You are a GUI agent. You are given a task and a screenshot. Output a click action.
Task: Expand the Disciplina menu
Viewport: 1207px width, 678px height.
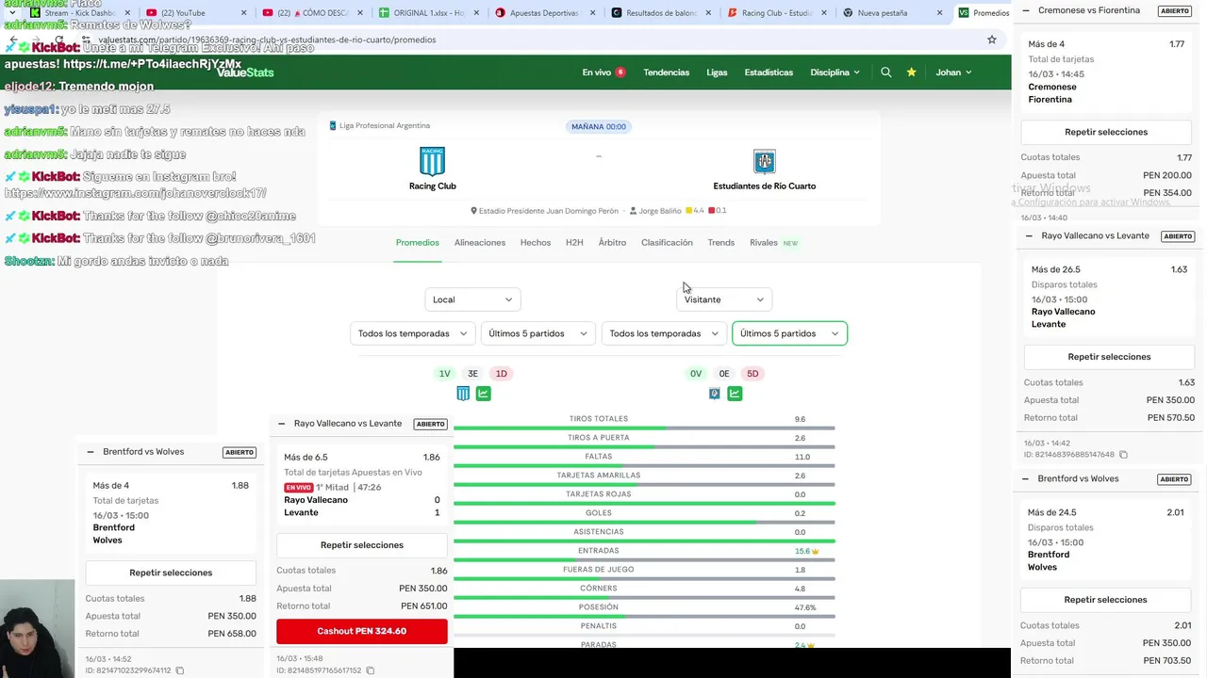(835, 73)
